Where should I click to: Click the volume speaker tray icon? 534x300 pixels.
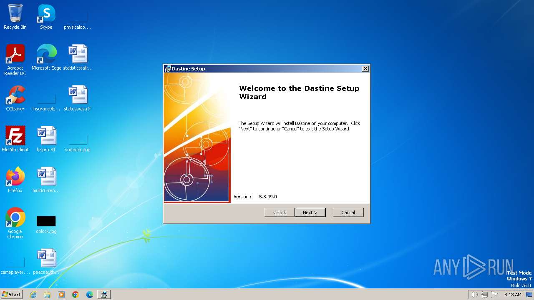pos(474,295)
